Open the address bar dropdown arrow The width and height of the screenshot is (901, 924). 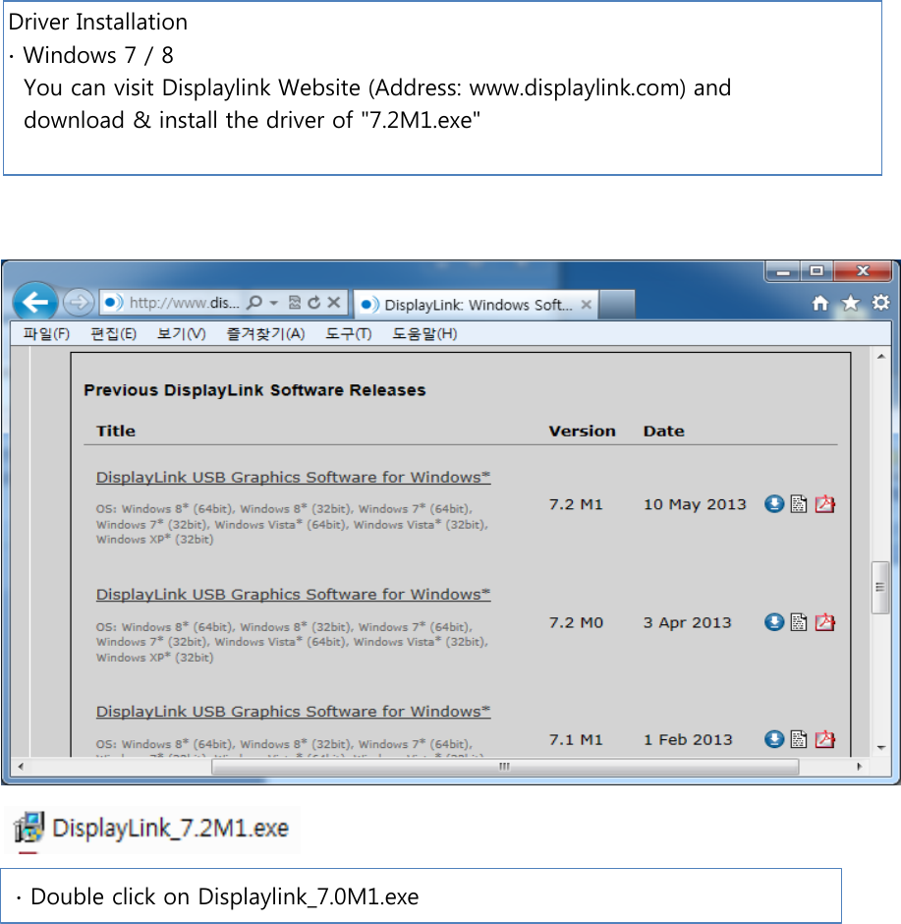click(274, 303)
